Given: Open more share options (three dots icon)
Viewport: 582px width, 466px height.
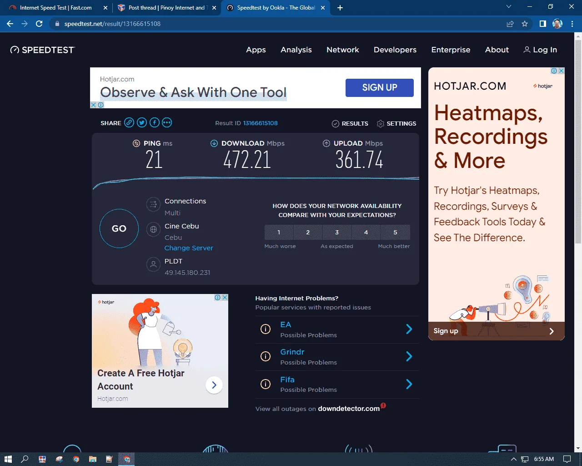Looking at the screenshot, I should coord(167,122).
